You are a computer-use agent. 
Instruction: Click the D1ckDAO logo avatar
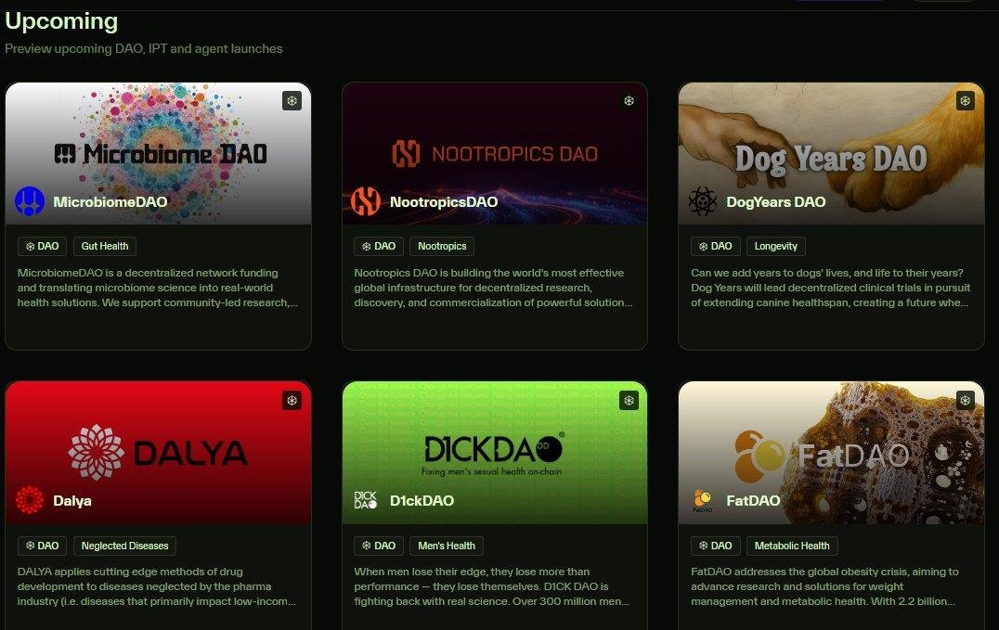coord(366,501)
